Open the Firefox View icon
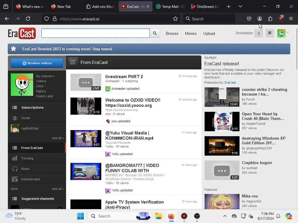The image size is (298, 223). tap(6, 7)
